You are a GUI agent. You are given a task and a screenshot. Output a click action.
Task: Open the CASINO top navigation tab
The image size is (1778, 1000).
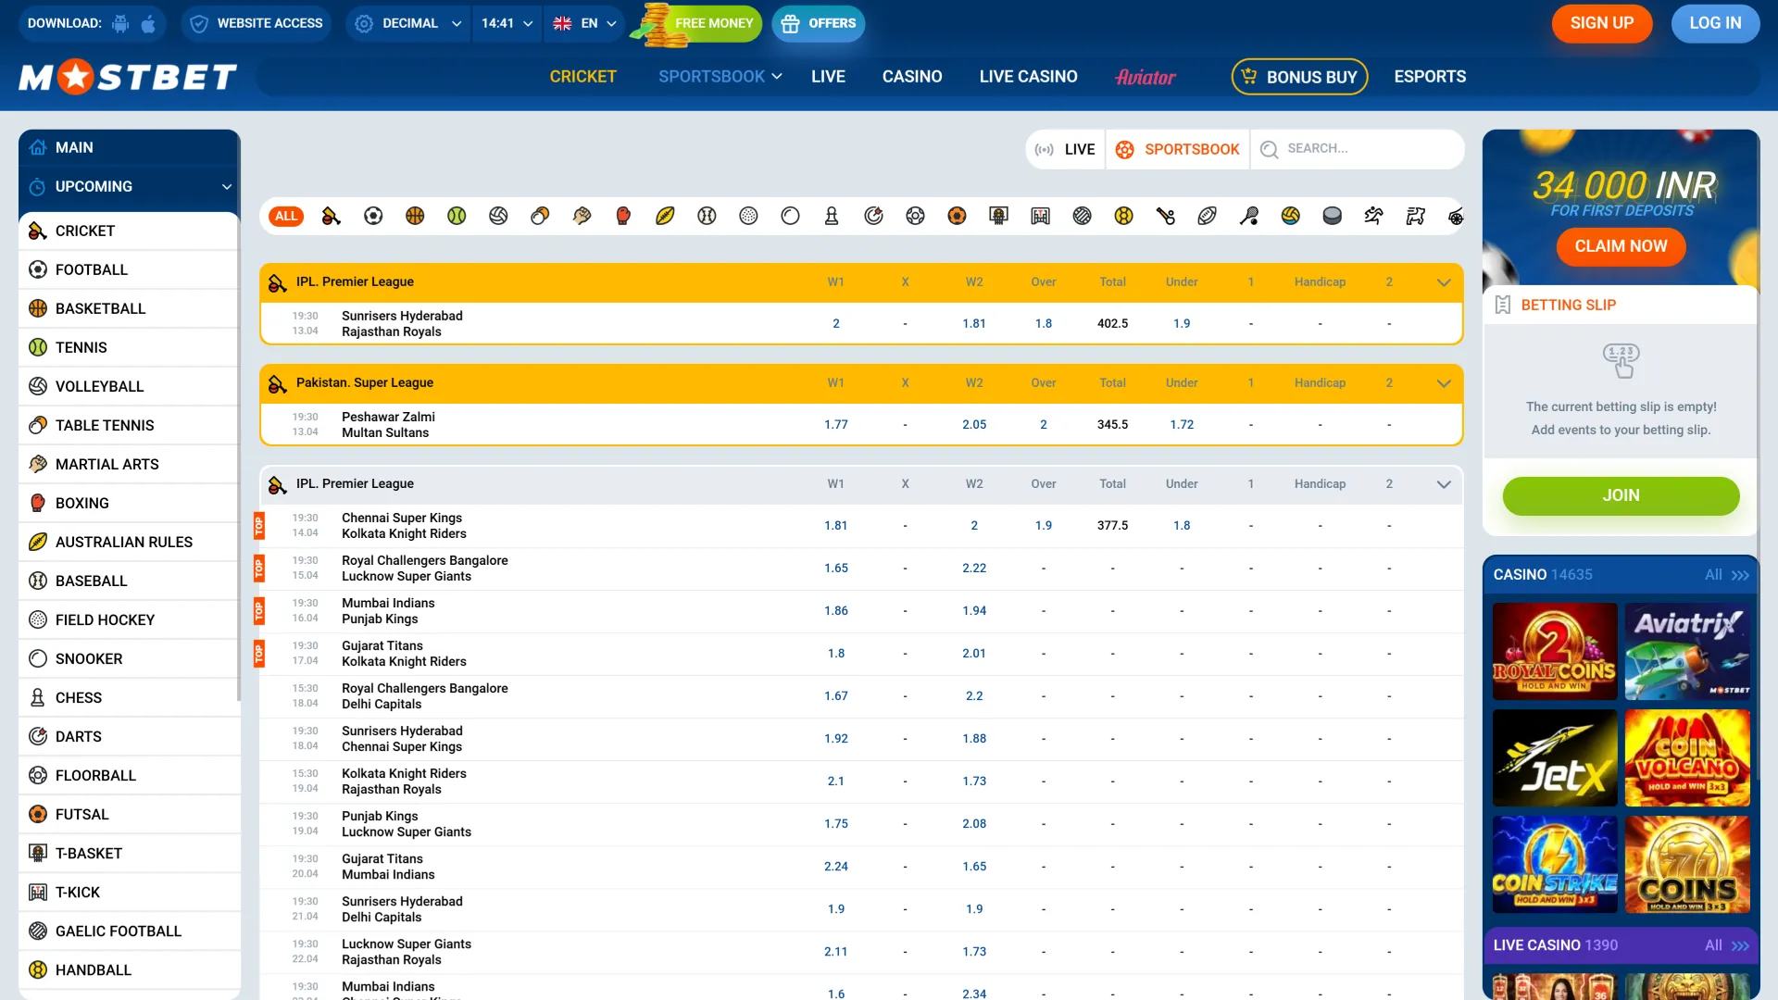click(912, 77)
